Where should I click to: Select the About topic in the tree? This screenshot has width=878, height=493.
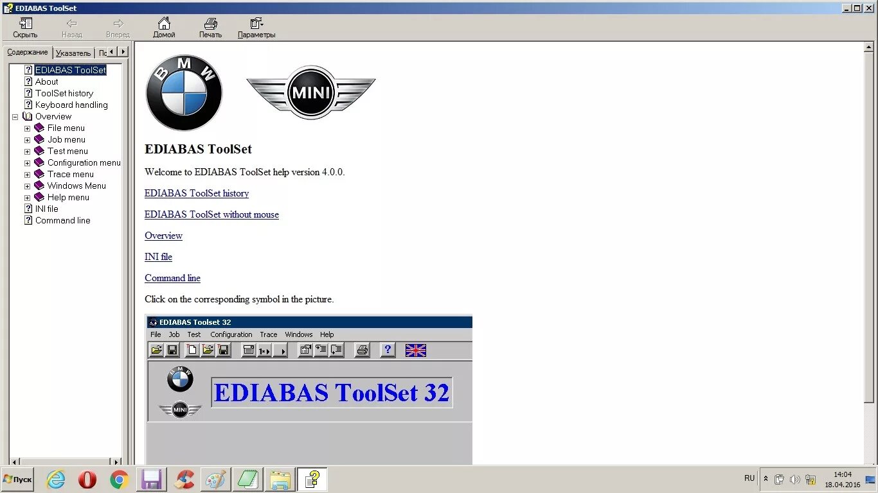[46, 82]
